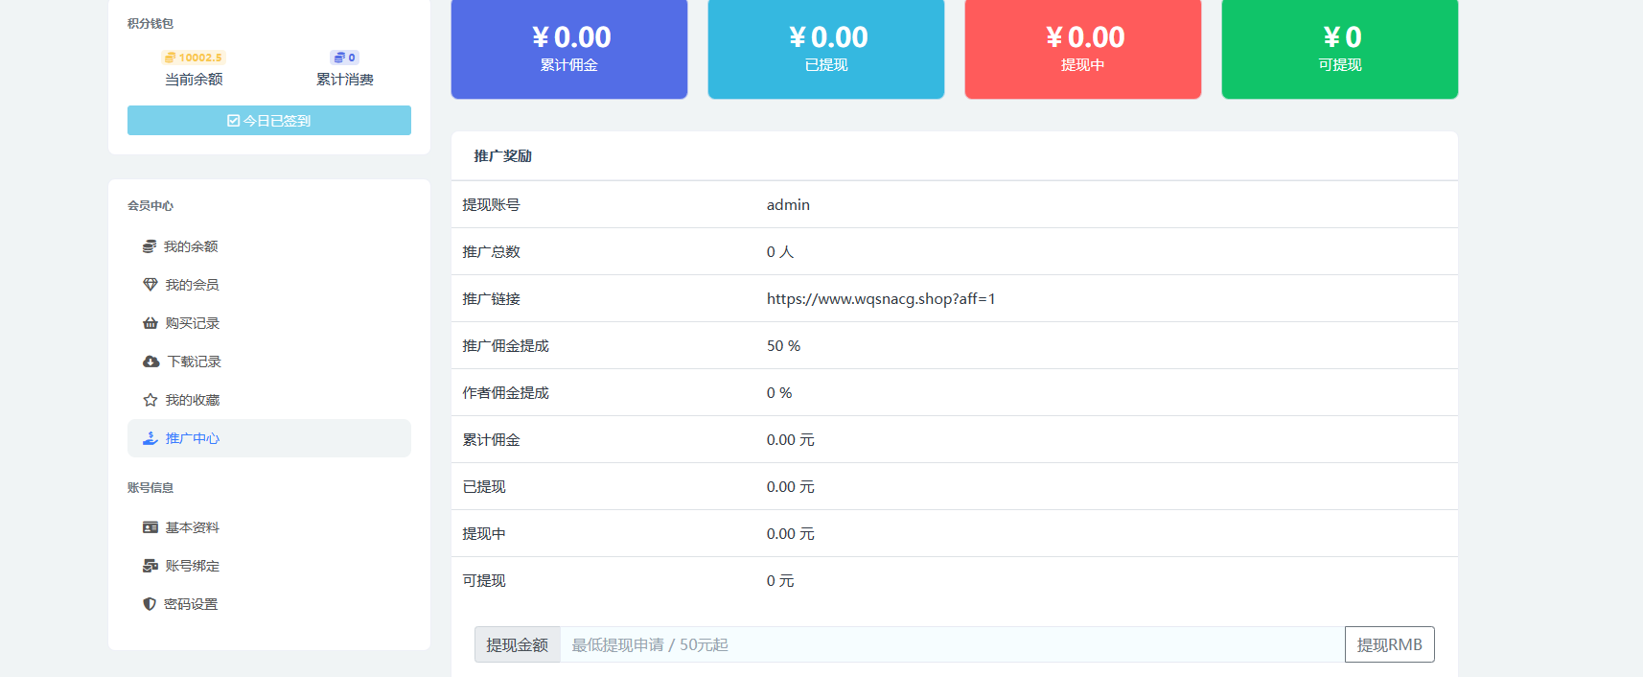Click the 账号绑定 link icon
The width and height of the screenshot is (1643, 677).
pos(150,566)
